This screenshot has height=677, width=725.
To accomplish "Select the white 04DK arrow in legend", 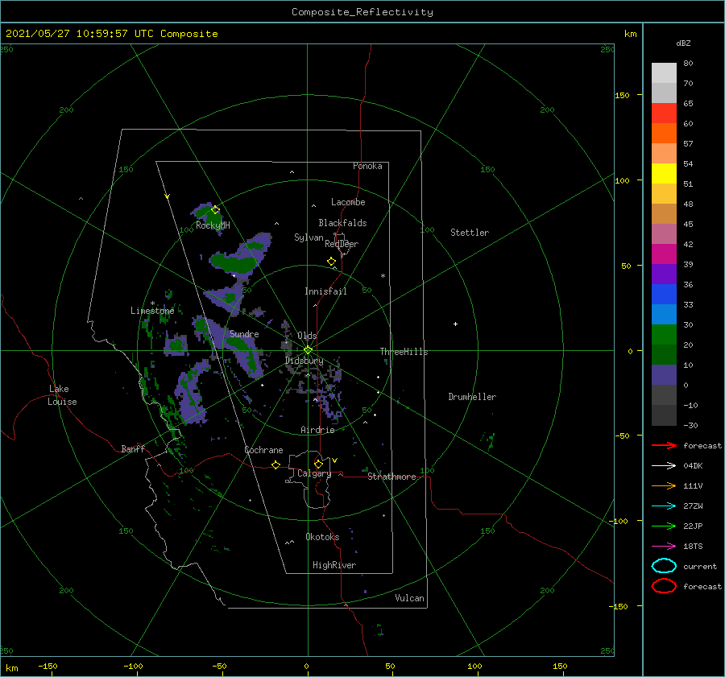I will click(664, 465).
